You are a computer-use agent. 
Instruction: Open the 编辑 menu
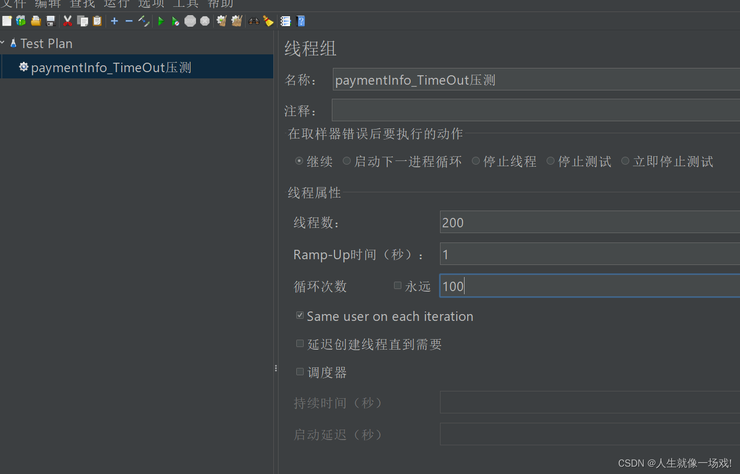point(48,4)
